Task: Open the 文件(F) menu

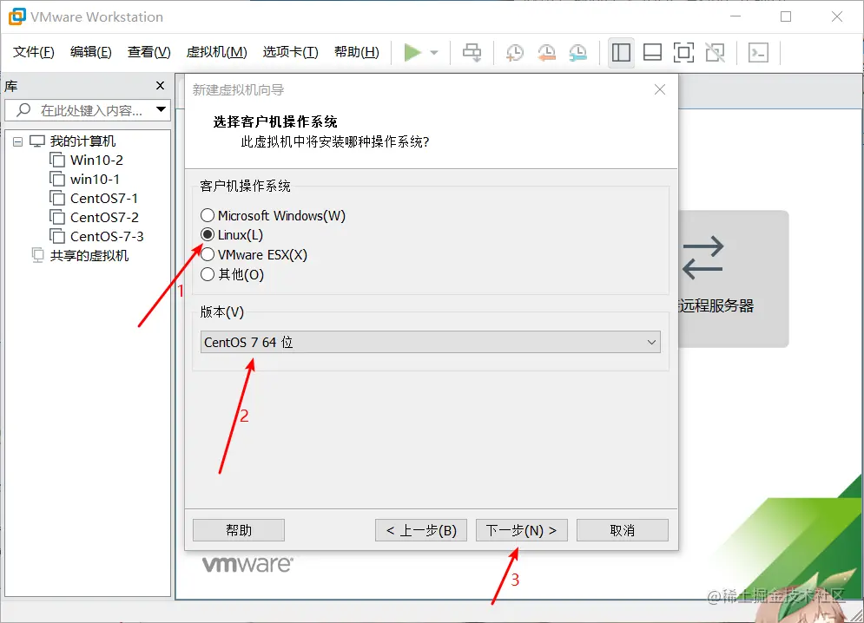Action: click(34, 52)
